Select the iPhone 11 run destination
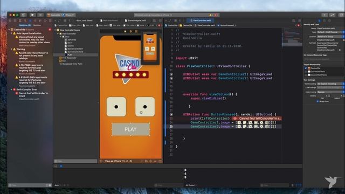The width and height of the screenshot is (345, 194). [x=69, y=15]
